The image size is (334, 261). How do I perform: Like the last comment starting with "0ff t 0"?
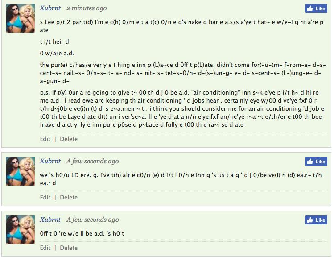click(316, 220)
